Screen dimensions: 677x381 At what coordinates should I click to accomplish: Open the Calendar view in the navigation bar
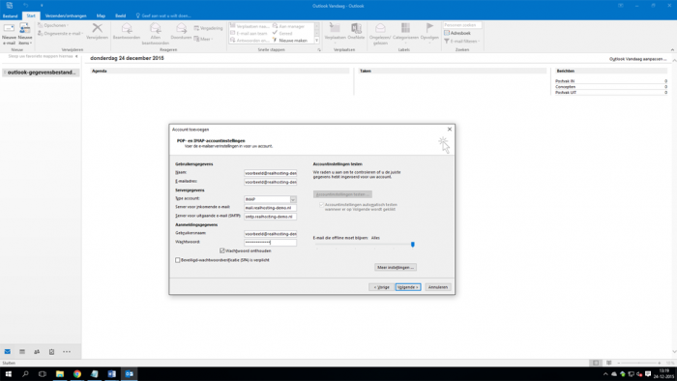[22, 352]
